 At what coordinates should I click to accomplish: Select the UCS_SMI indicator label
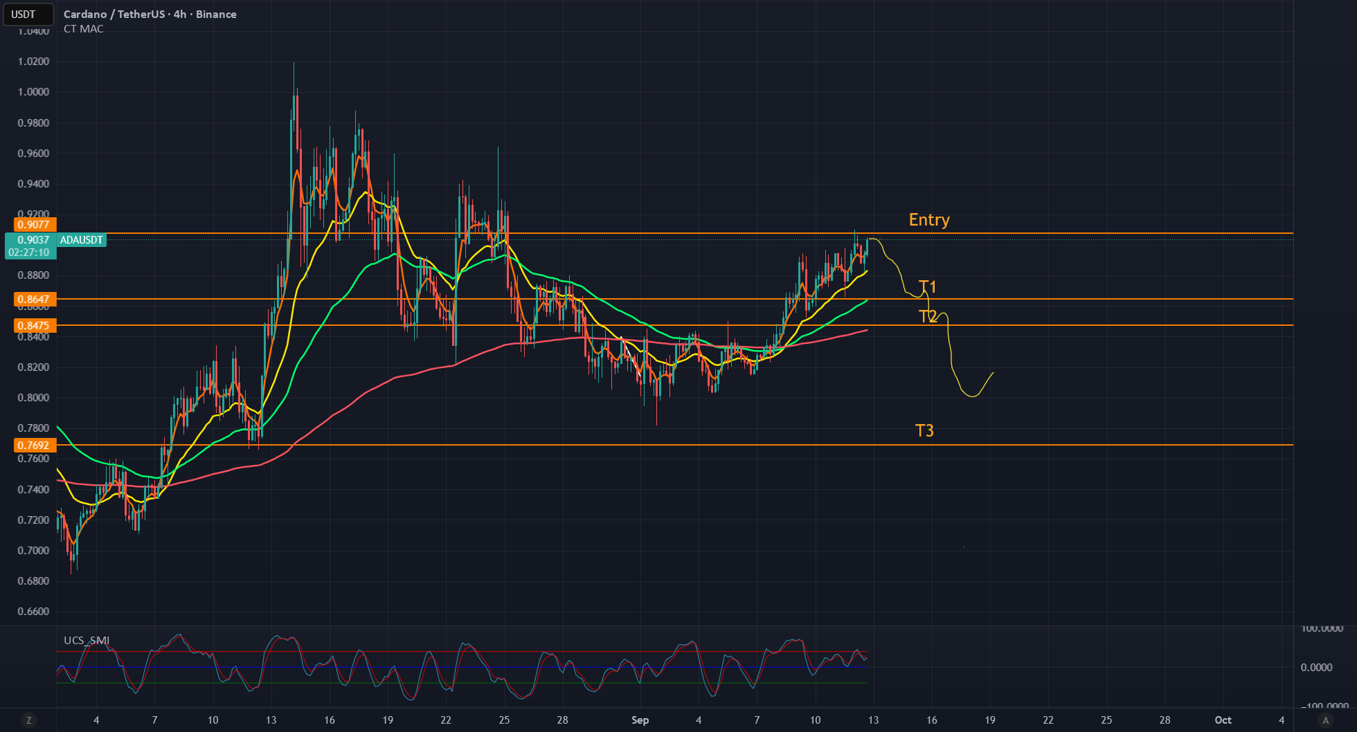pyautogui.click(x=87, y=640)
